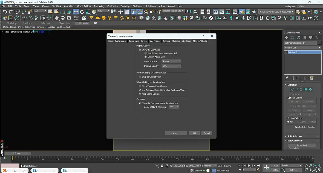
Task: Click the Repeat Last button
Action: pos(302,145)
